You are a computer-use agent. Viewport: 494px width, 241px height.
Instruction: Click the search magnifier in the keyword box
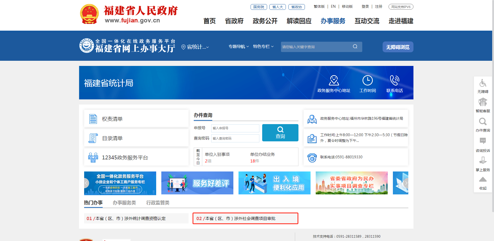pos(355,47)
